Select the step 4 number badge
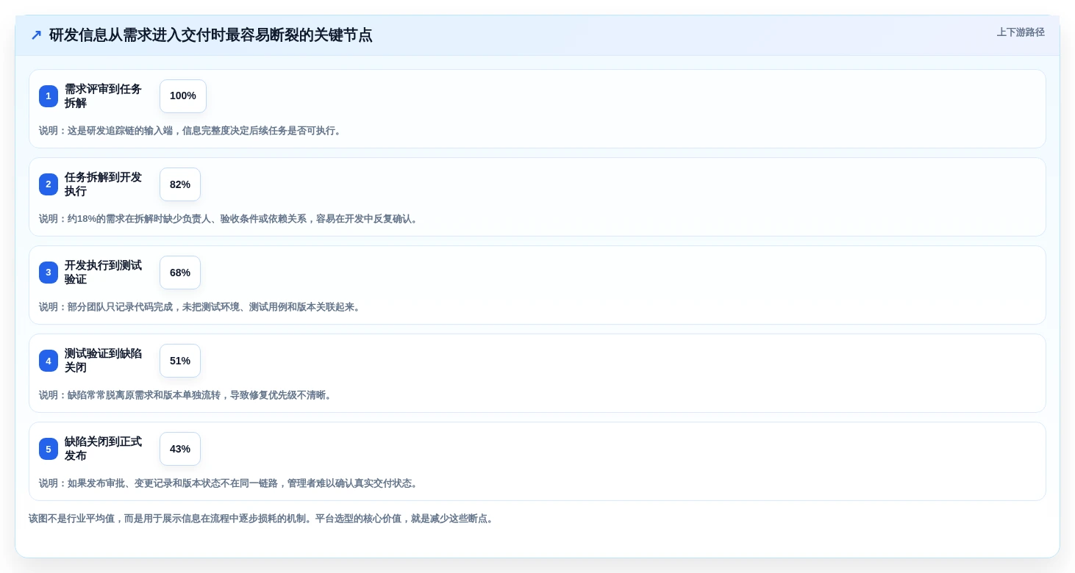Viewport: 1075px width, 573px height. 49,361
